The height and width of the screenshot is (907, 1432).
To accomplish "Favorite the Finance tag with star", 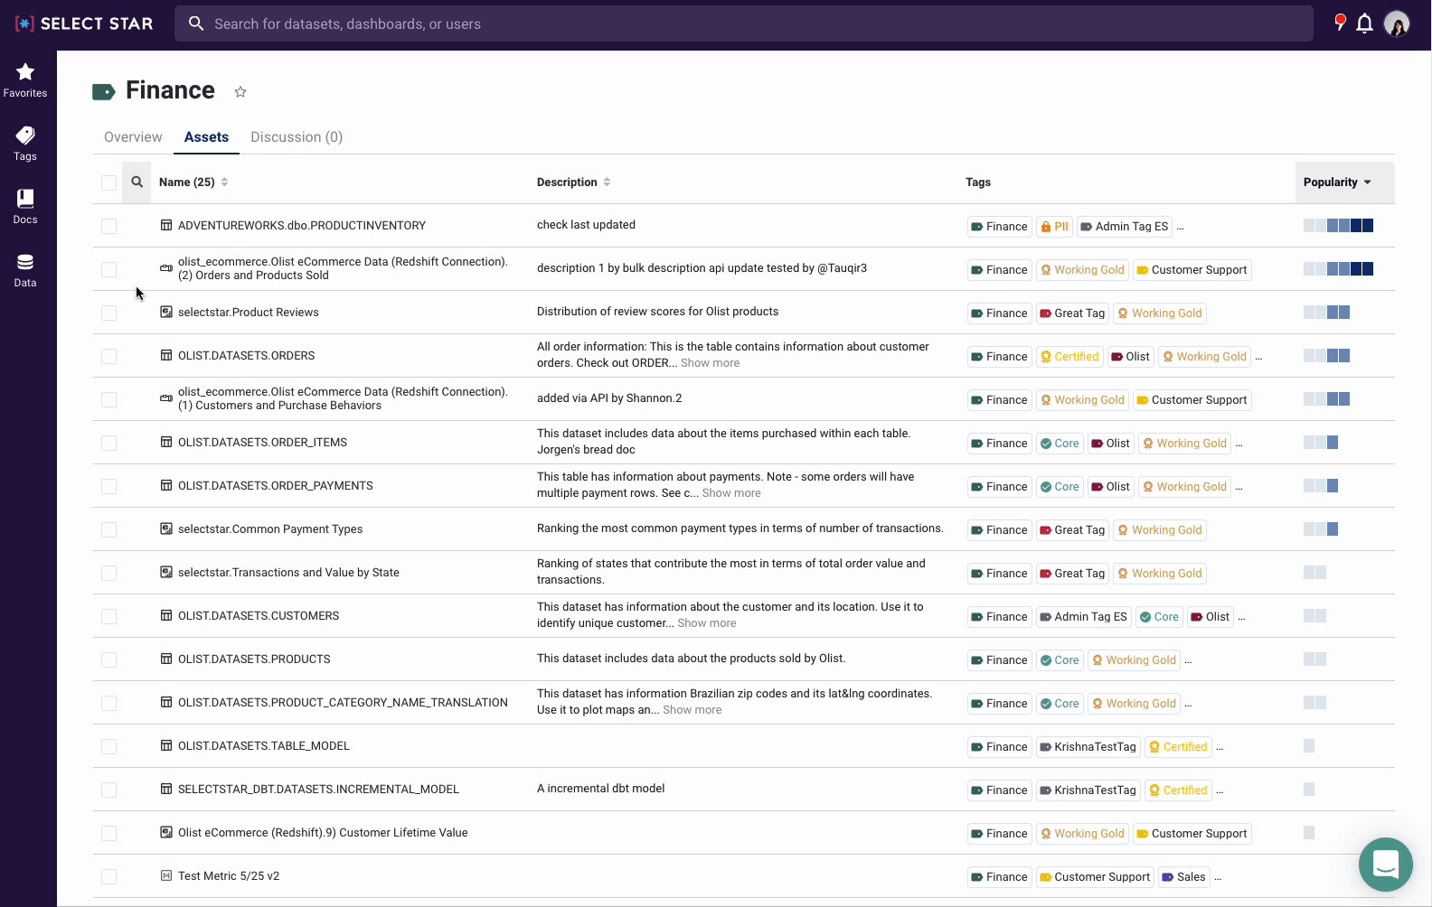I will [x=240, y=91].
